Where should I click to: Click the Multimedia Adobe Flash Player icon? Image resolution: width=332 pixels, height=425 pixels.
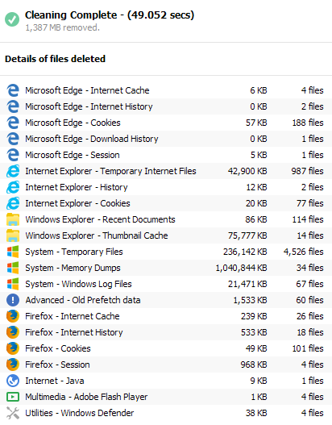(13, 397)
